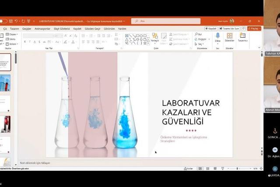Click the Sıfırla reset button
Viewport: 280px width, 187px height.
point(13,39)
